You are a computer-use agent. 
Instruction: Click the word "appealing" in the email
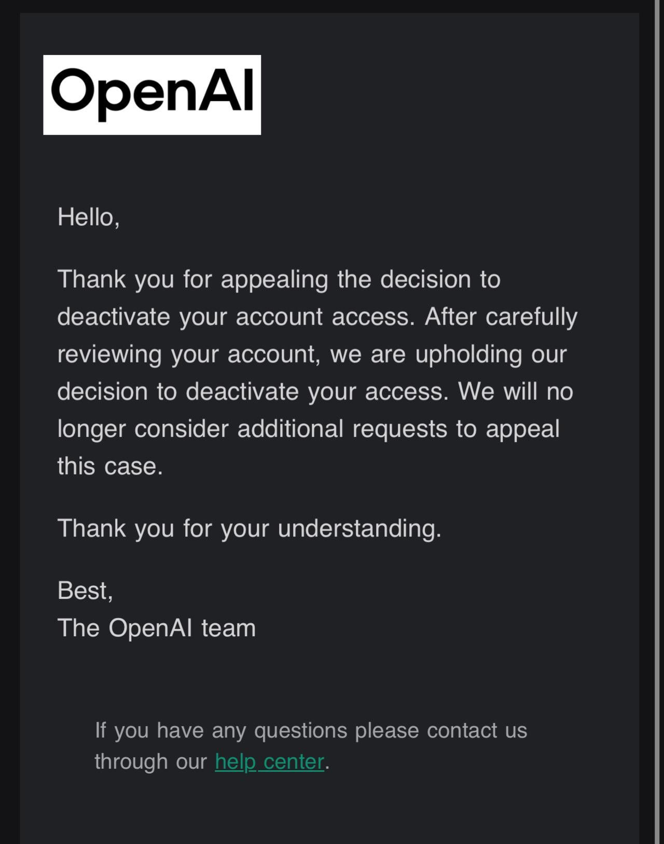(274, 279)
